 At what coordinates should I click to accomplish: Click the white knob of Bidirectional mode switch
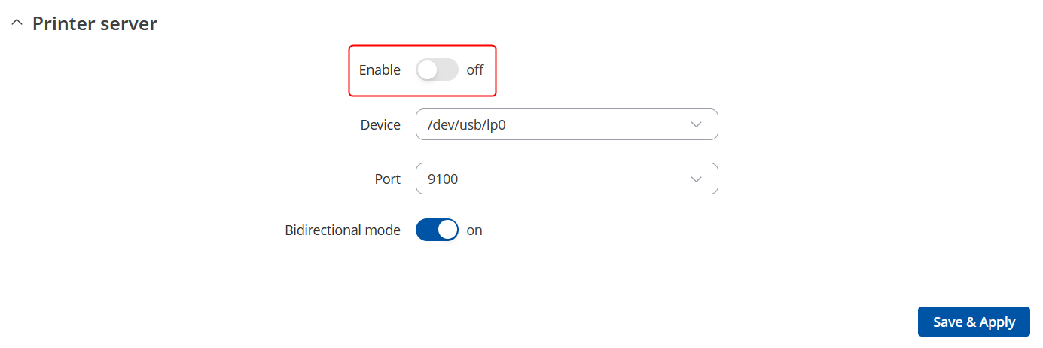click(x=447, y=230)
